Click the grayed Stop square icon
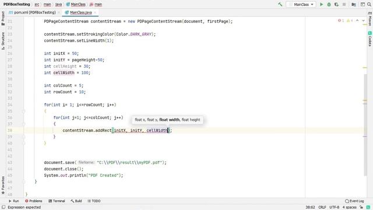Screen dimensions: 373x210 tap(344, 4)
